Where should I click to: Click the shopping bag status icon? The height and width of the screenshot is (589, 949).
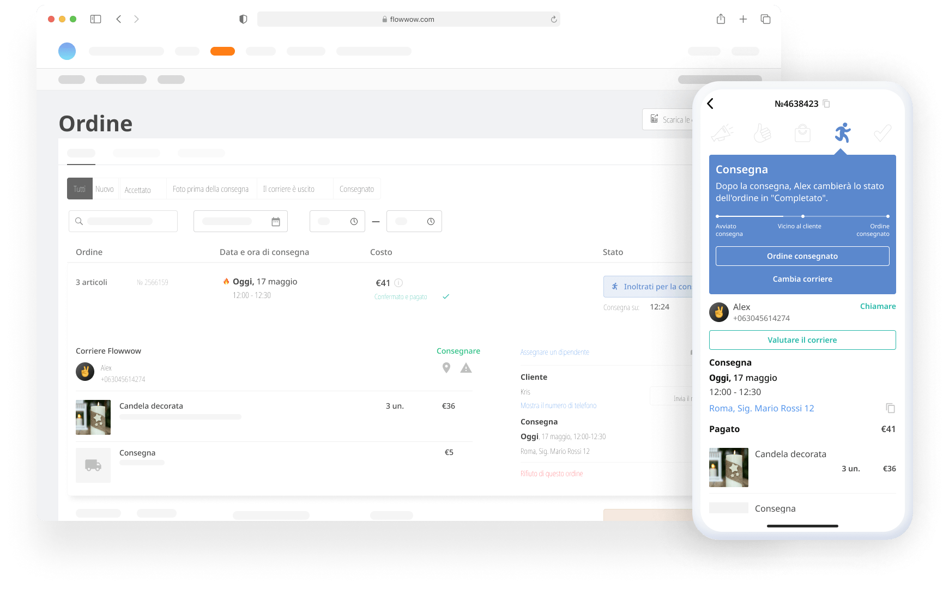point(802,133)
